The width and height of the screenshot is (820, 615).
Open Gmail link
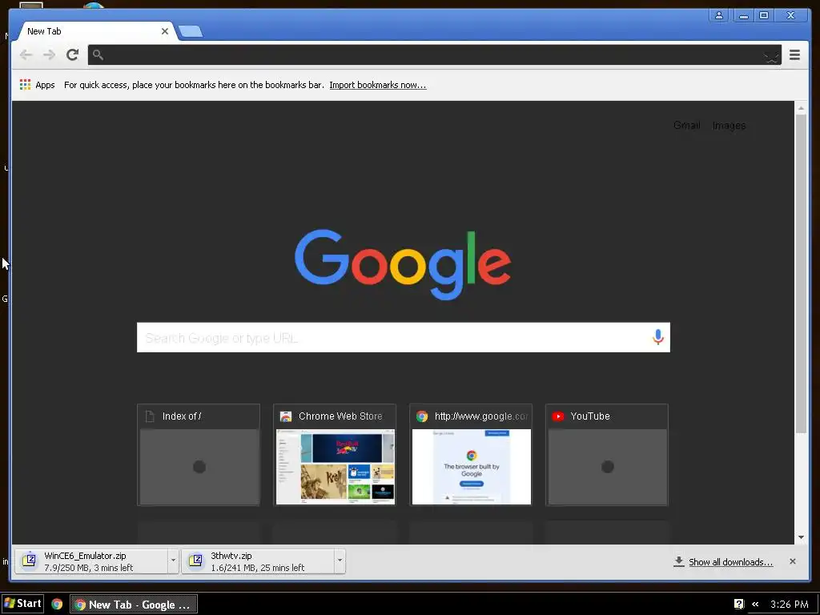coord(686,126)
